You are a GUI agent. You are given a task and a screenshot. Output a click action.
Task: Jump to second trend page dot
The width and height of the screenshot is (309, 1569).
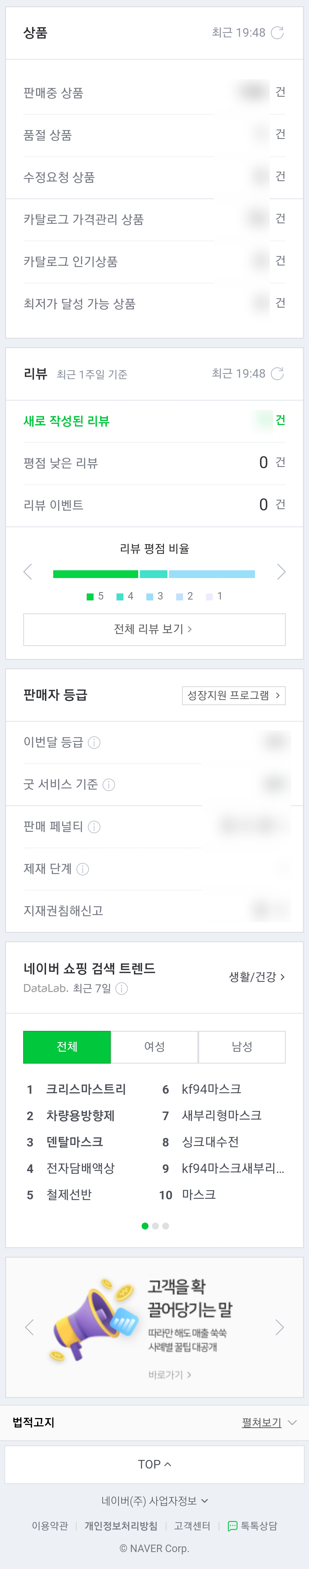click(155, 1226)
